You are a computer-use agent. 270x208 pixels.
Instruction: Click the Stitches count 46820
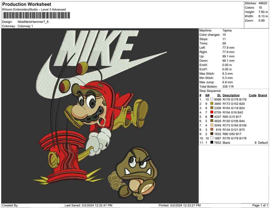[263, 3]
